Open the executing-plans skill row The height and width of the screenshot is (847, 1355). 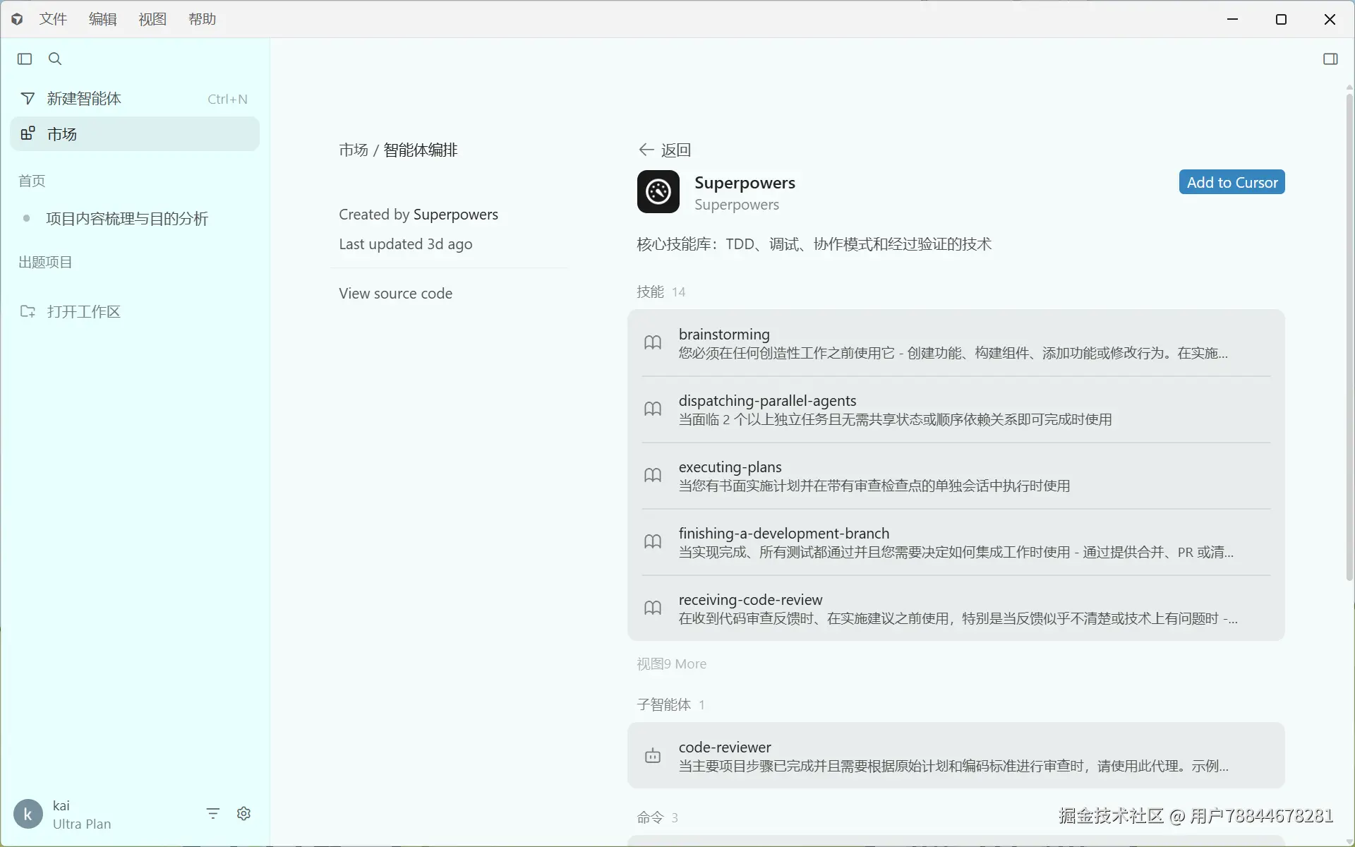point(956,476)
